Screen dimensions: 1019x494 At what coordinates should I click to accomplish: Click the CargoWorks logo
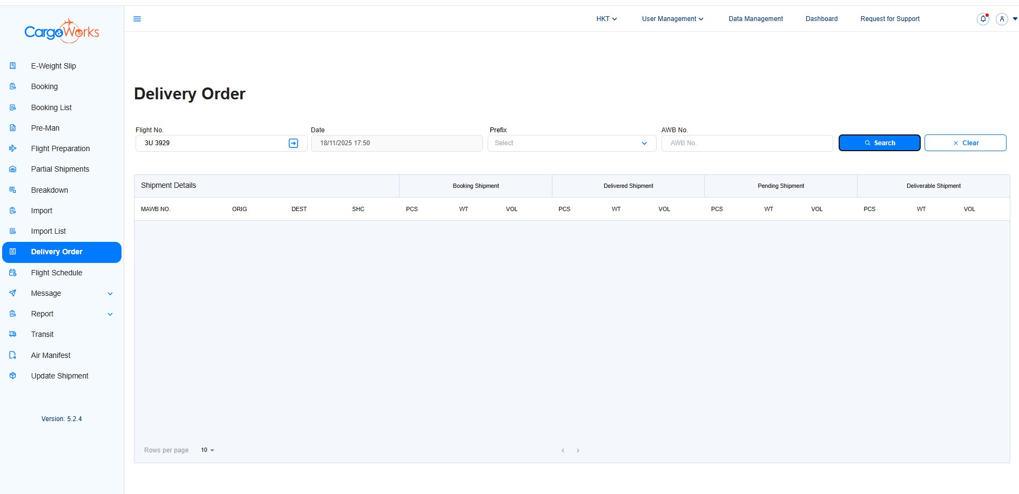point(62,31)
